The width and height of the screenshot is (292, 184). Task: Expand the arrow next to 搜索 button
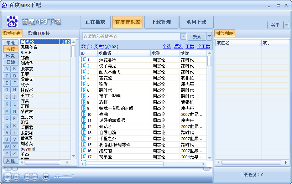coord(209,36)
